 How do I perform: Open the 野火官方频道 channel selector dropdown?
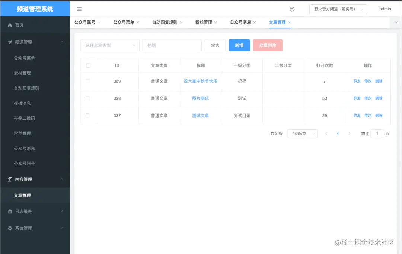pyautogui.click(x=338, y=9)
